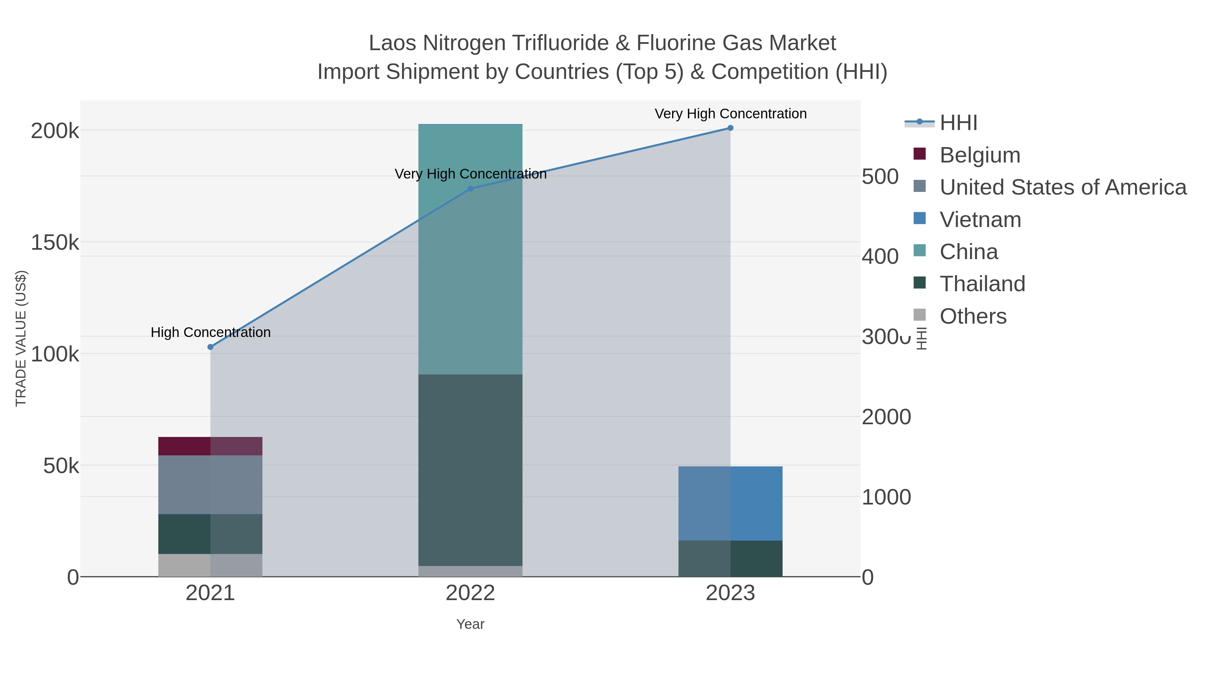Viewport: 1205px width, 677px height.
Task: Click 'Very High Concentration' label above 2023
Action: pos(731,114)
